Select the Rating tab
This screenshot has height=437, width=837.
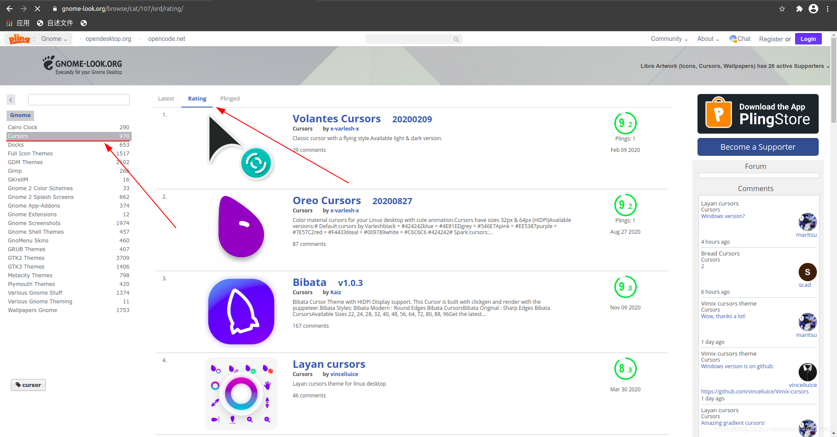tap(197, 99)
